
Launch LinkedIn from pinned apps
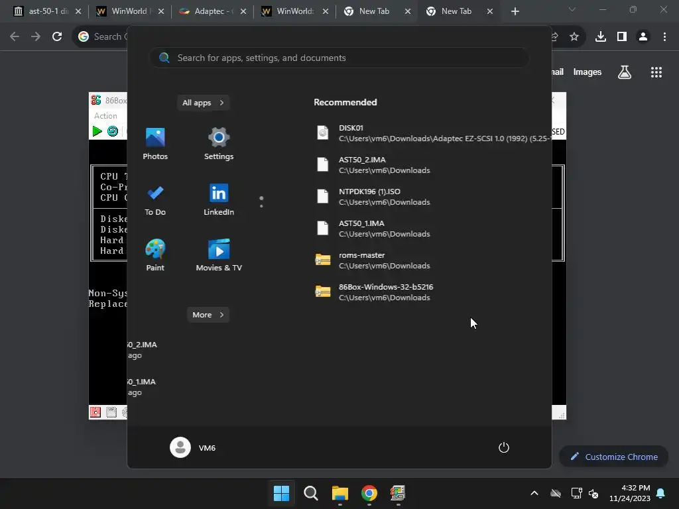point(219,199)
